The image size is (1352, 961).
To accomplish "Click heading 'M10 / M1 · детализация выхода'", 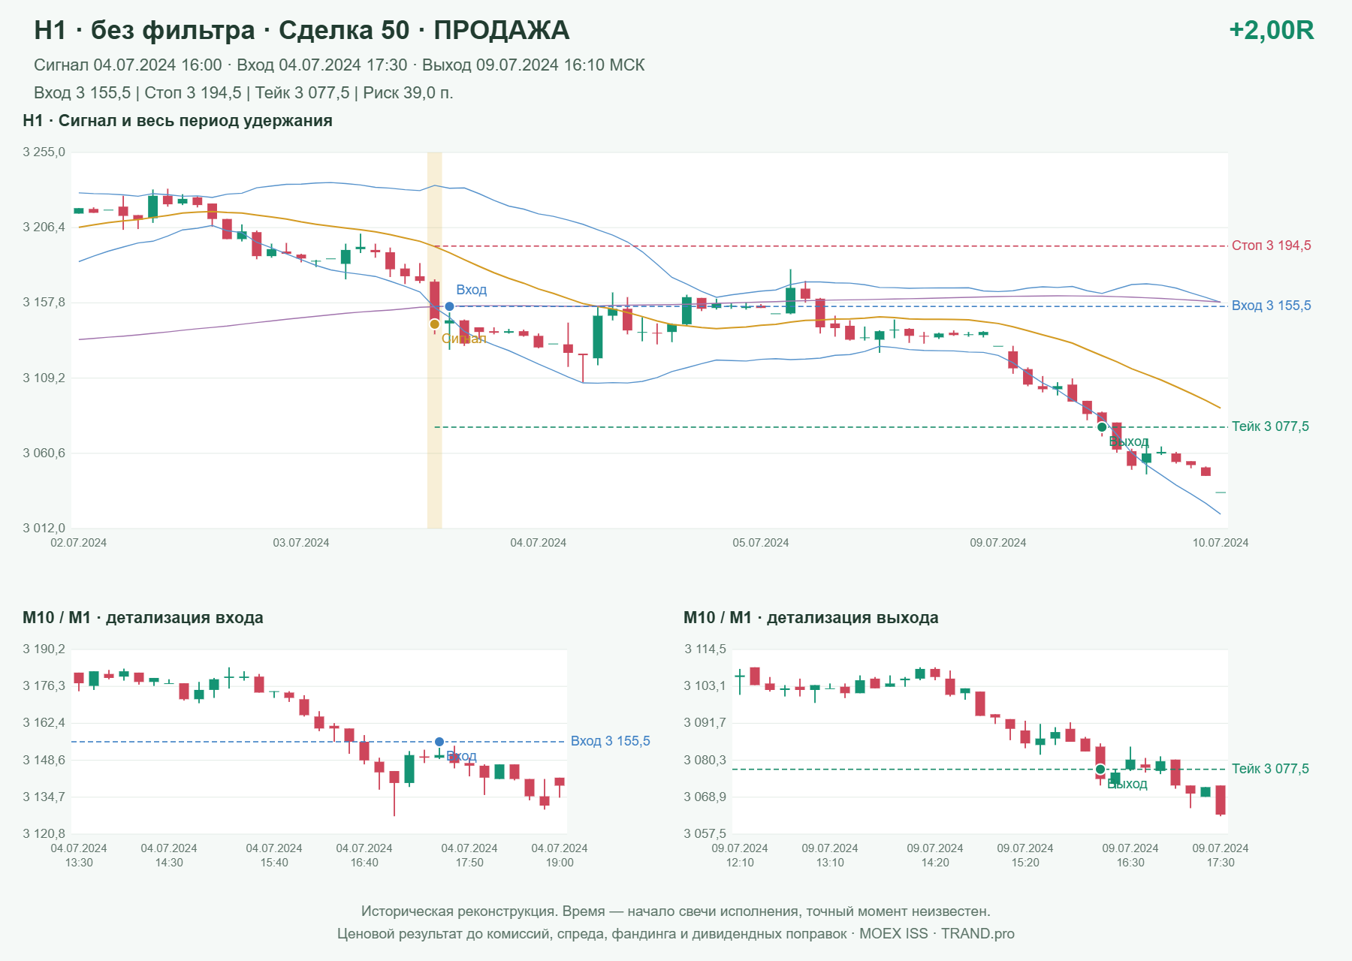I will pyautogui.click(x=810, y=618).
